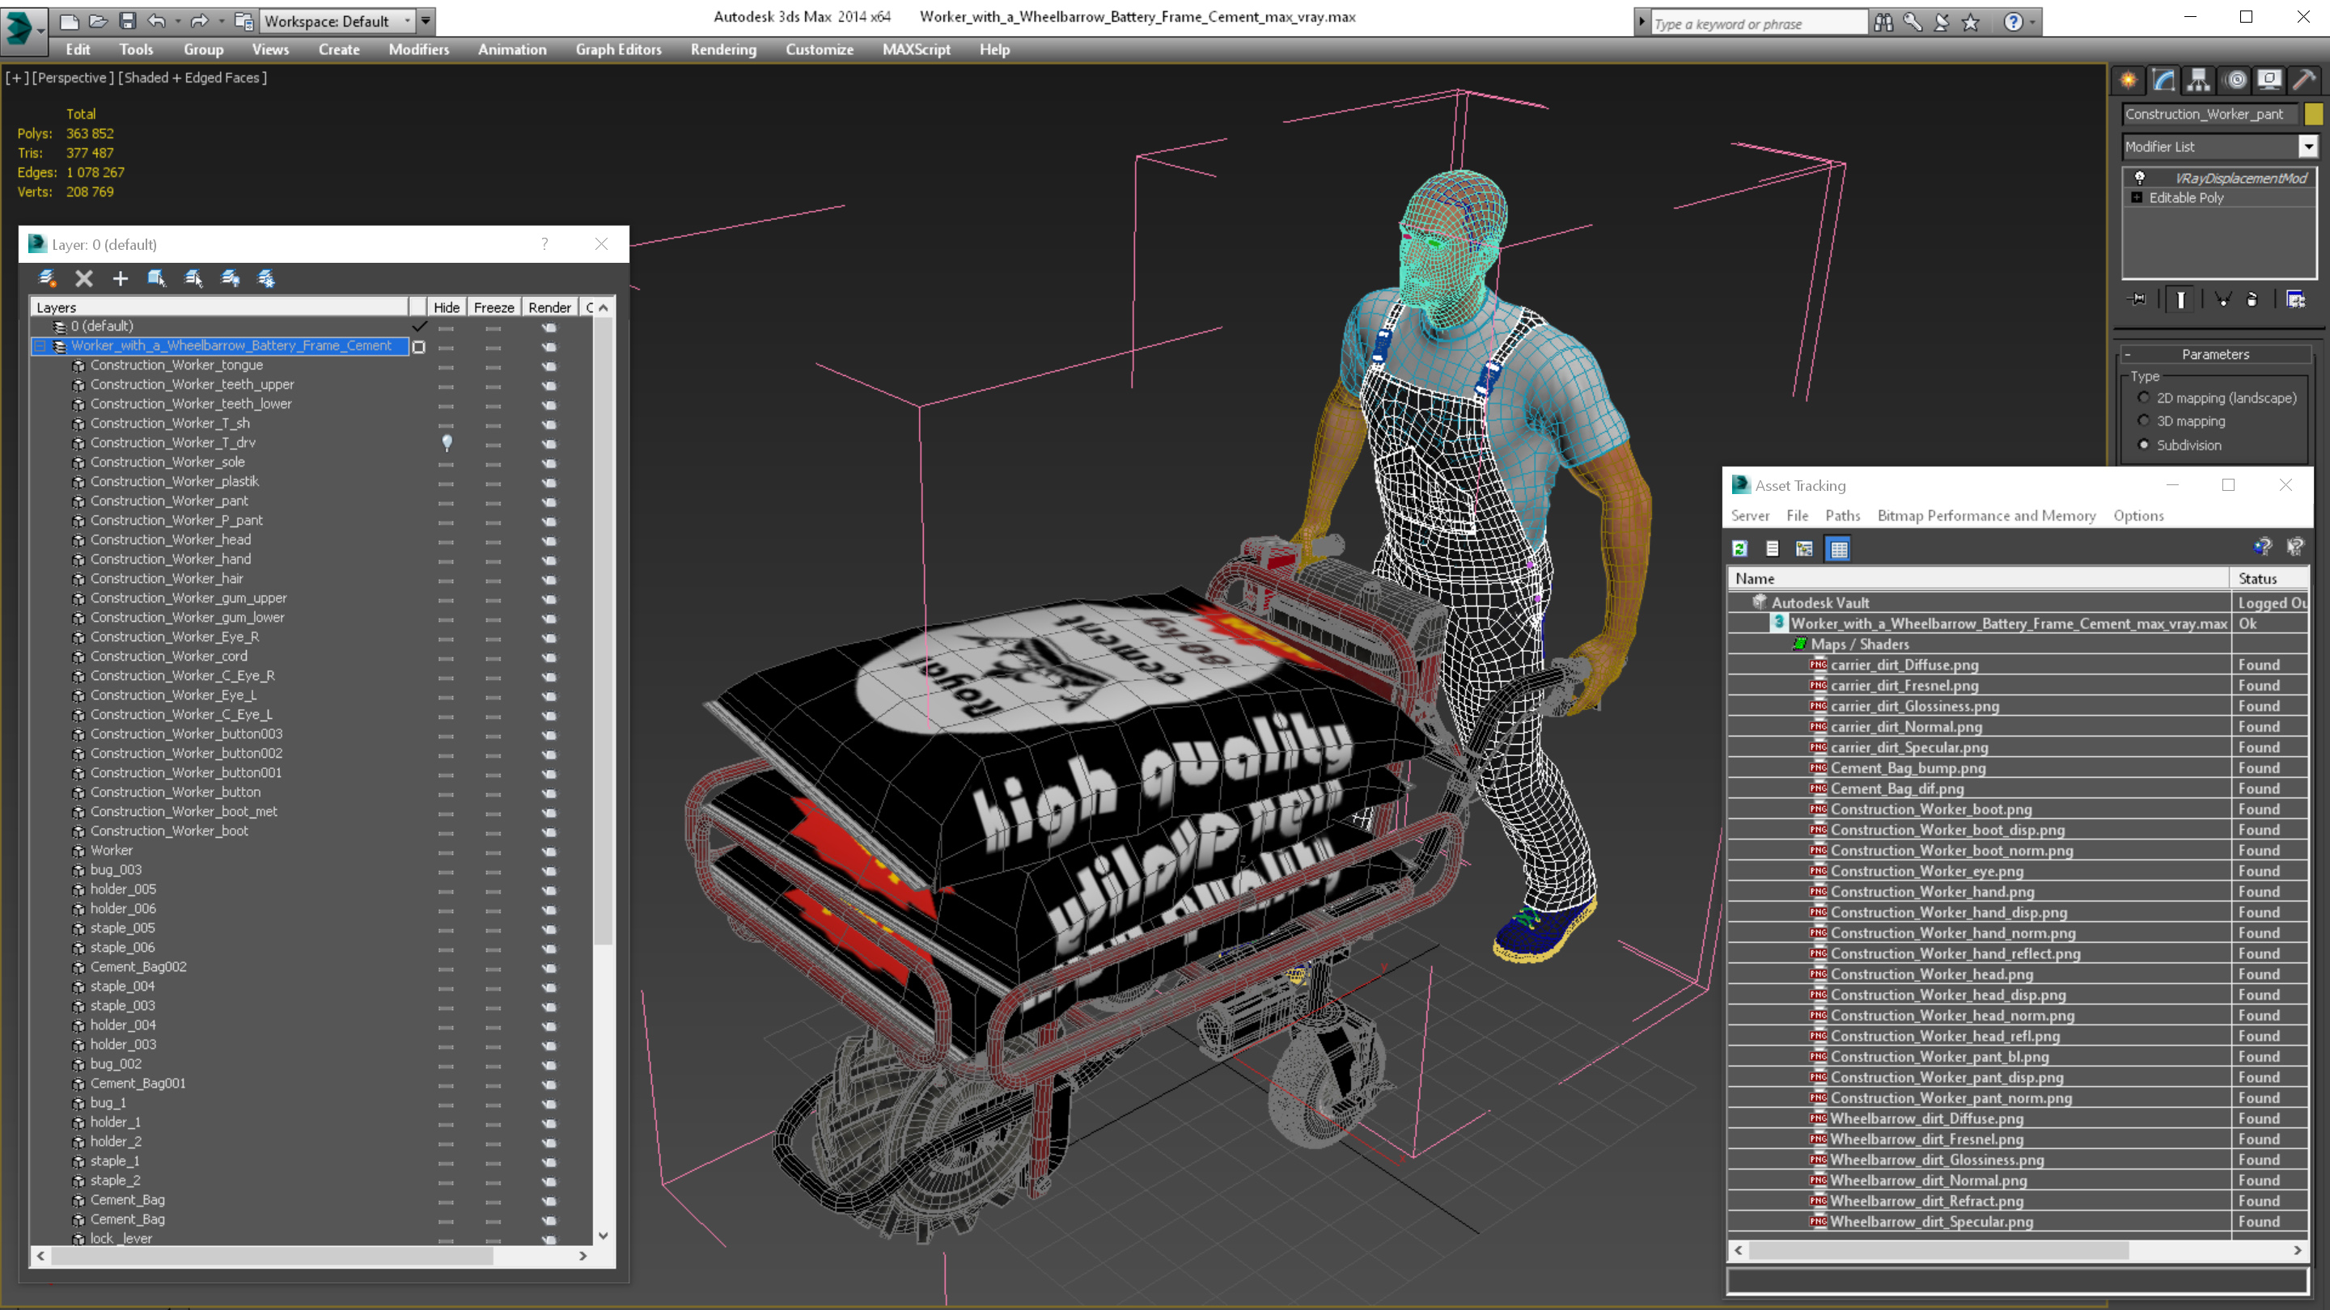Save the file with the floppy disk icon
The image size is (2330, 1310).
[x=128, y=21]
